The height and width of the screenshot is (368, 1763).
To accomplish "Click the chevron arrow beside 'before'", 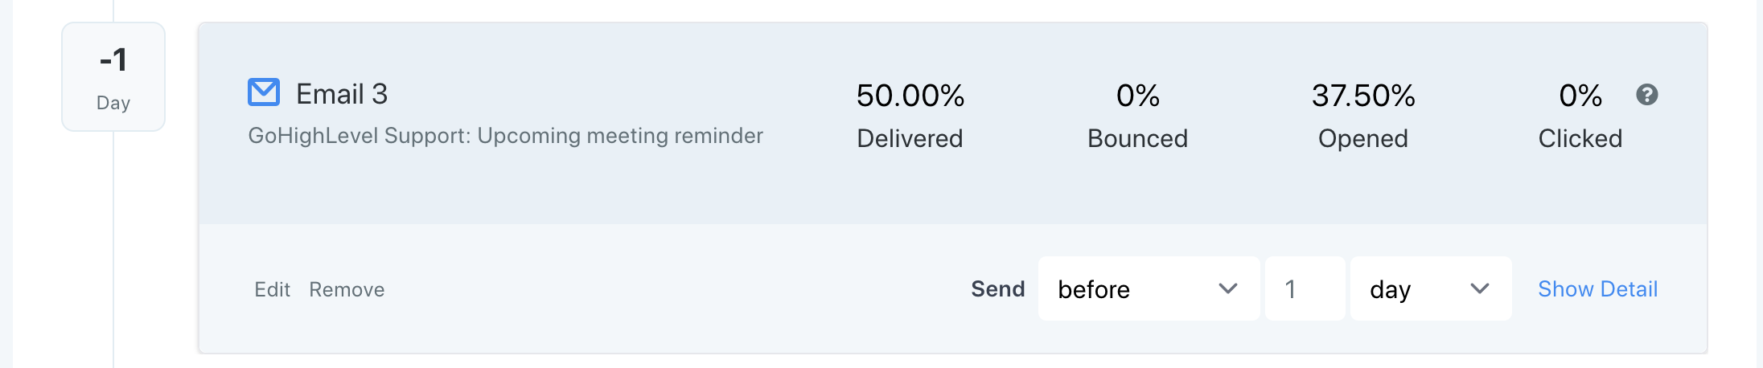I will (1227, 288).
